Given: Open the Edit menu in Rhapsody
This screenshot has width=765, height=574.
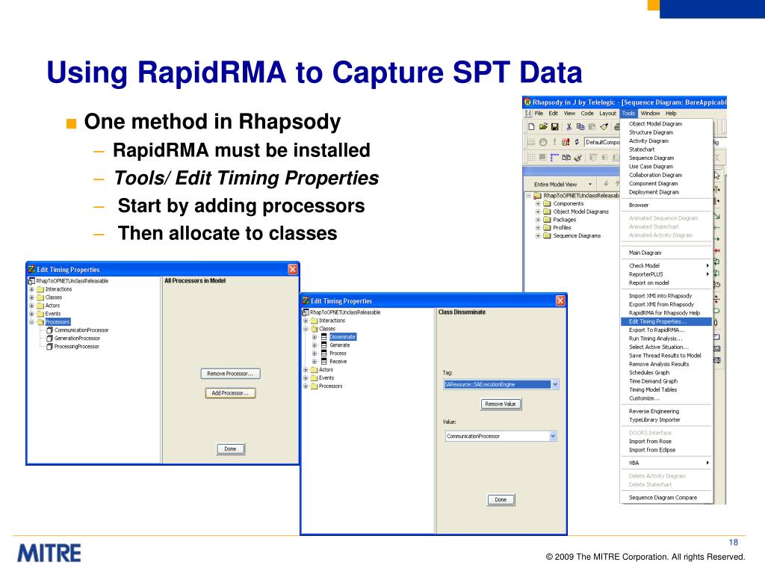Looking at the screenshot, I should coord(554,114).
